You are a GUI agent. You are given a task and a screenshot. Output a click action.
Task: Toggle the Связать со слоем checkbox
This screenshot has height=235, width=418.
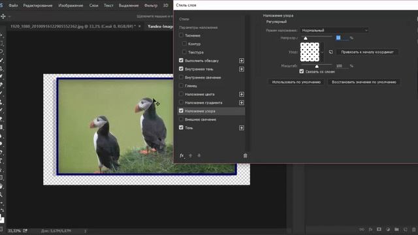tap(302, 71)
